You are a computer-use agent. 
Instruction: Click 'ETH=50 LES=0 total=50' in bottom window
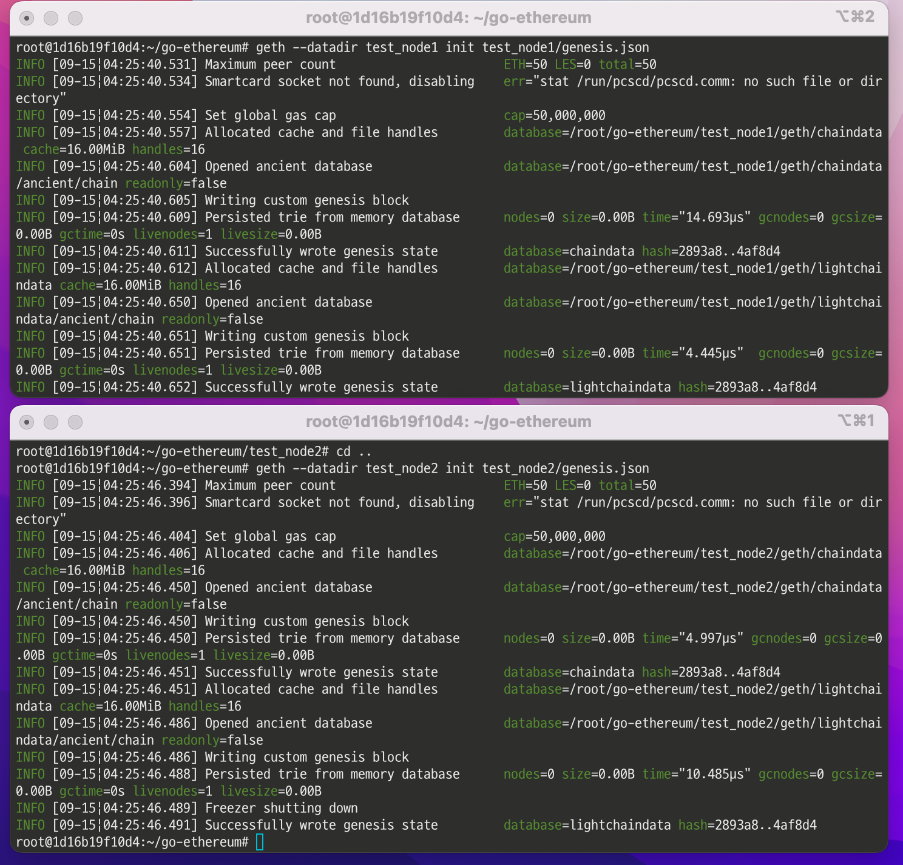point(580,485)
